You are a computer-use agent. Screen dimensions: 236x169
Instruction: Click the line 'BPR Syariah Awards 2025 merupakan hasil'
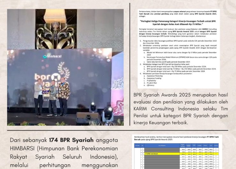[181, 95]
